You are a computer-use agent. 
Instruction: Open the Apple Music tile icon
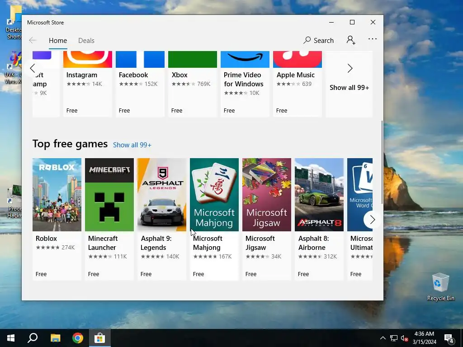298,59
